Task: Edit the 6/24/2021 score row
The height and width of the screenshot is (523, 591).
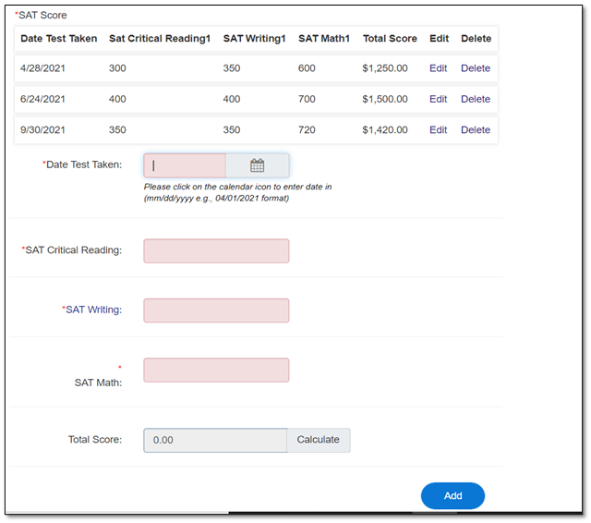Action: click(x=438, y=99)
